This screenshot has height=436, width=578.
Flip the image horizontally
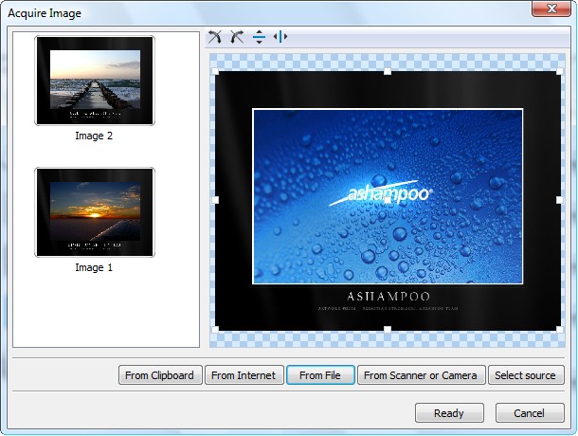coord(280,37)
